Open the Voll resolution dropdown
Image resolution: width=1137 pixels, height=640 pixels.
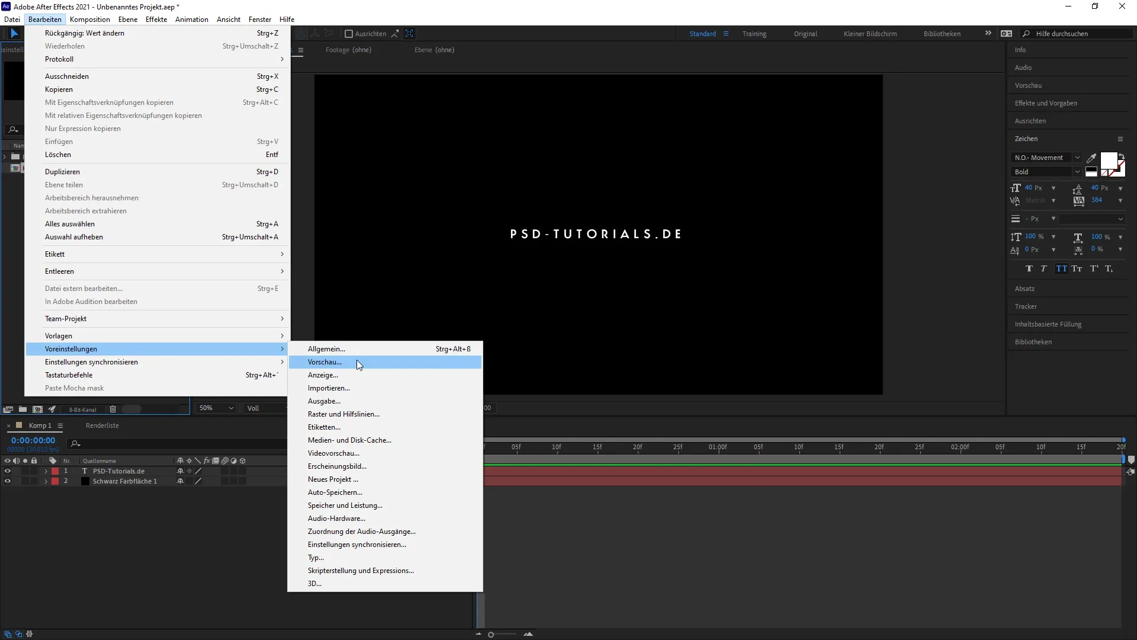[265, 408]
